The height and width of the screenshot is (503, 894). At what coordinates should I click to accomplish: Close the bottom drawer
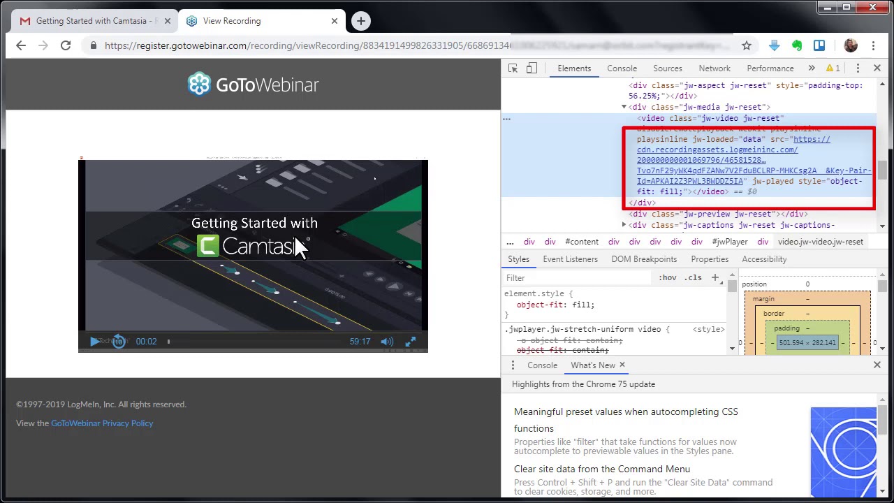(877, 365)
